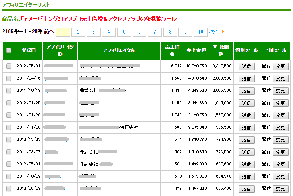Select the current page 1 indicator
The height and width of the screenshot is (196, 293).
click(63, 32)
